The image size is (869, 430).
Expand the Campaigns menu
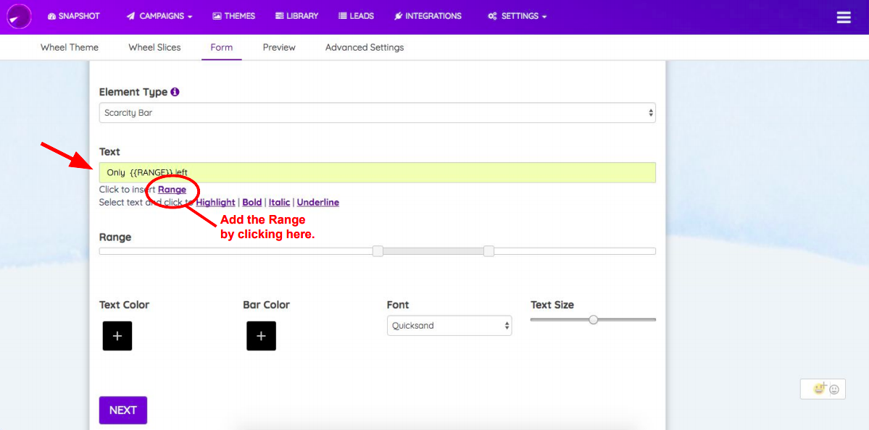(159, 16)
